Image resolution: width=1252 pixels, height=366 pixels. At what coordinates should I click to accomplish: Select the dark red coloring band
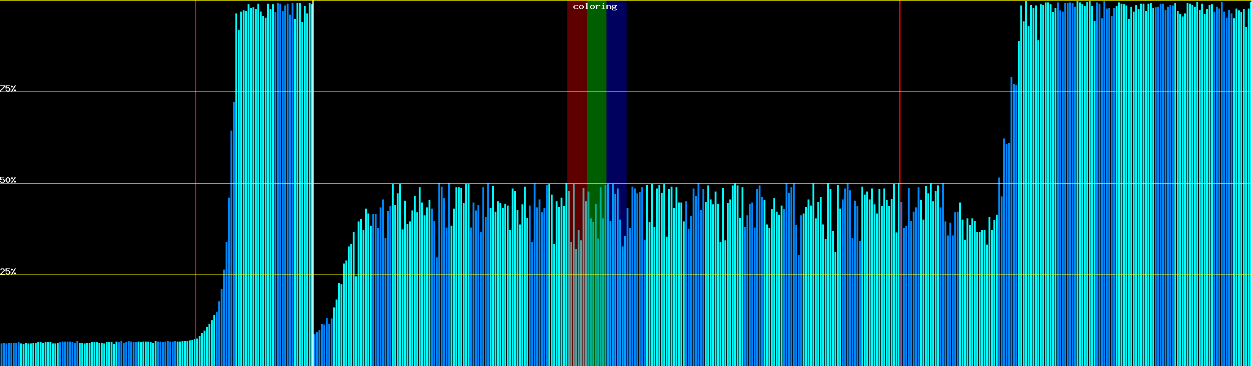tap(576, 91)
